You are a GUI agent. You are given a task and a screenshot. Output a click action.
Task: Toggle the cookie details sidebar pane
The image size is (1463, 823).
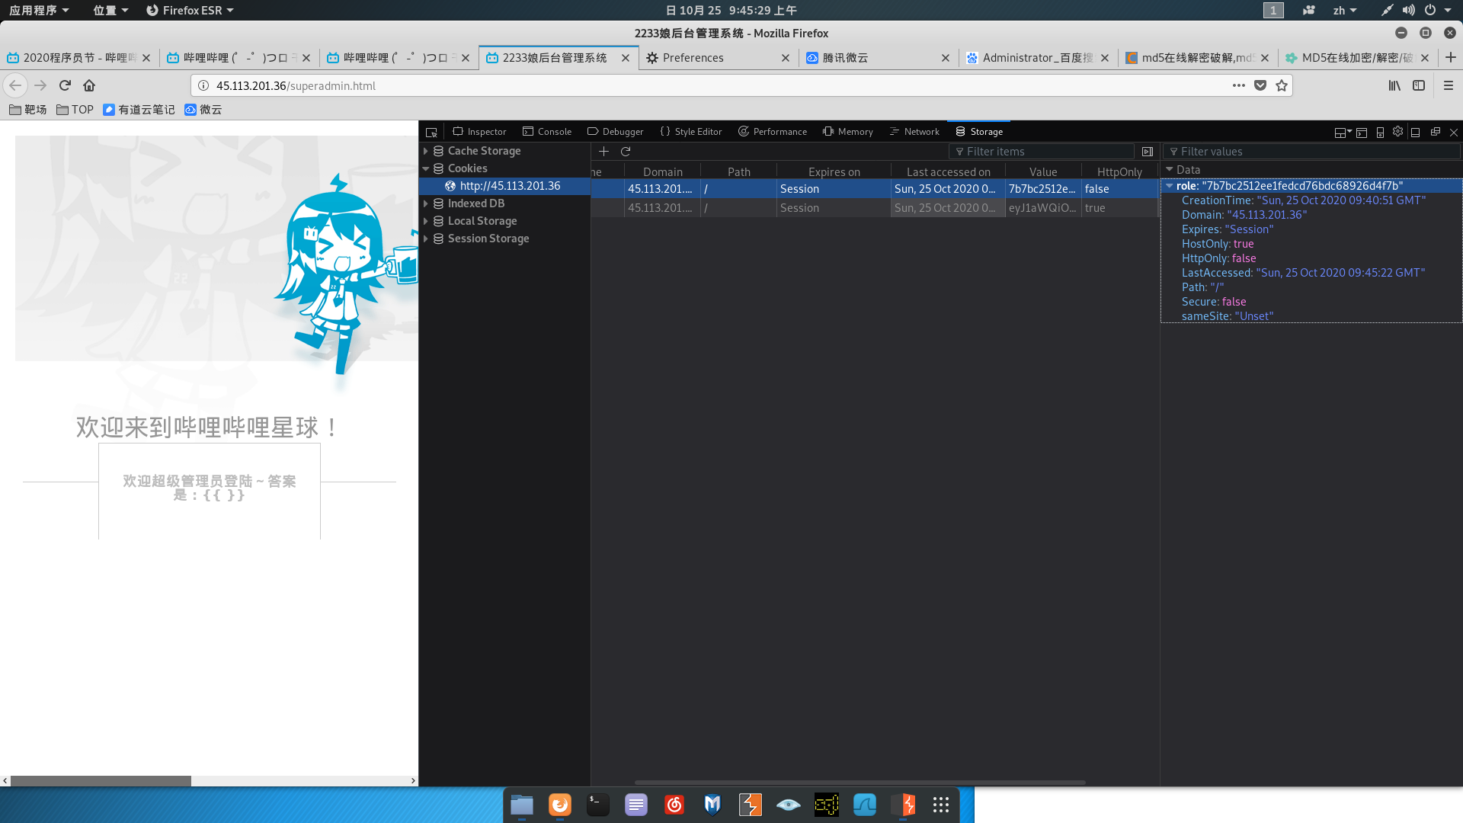(x=1147, y=152)
